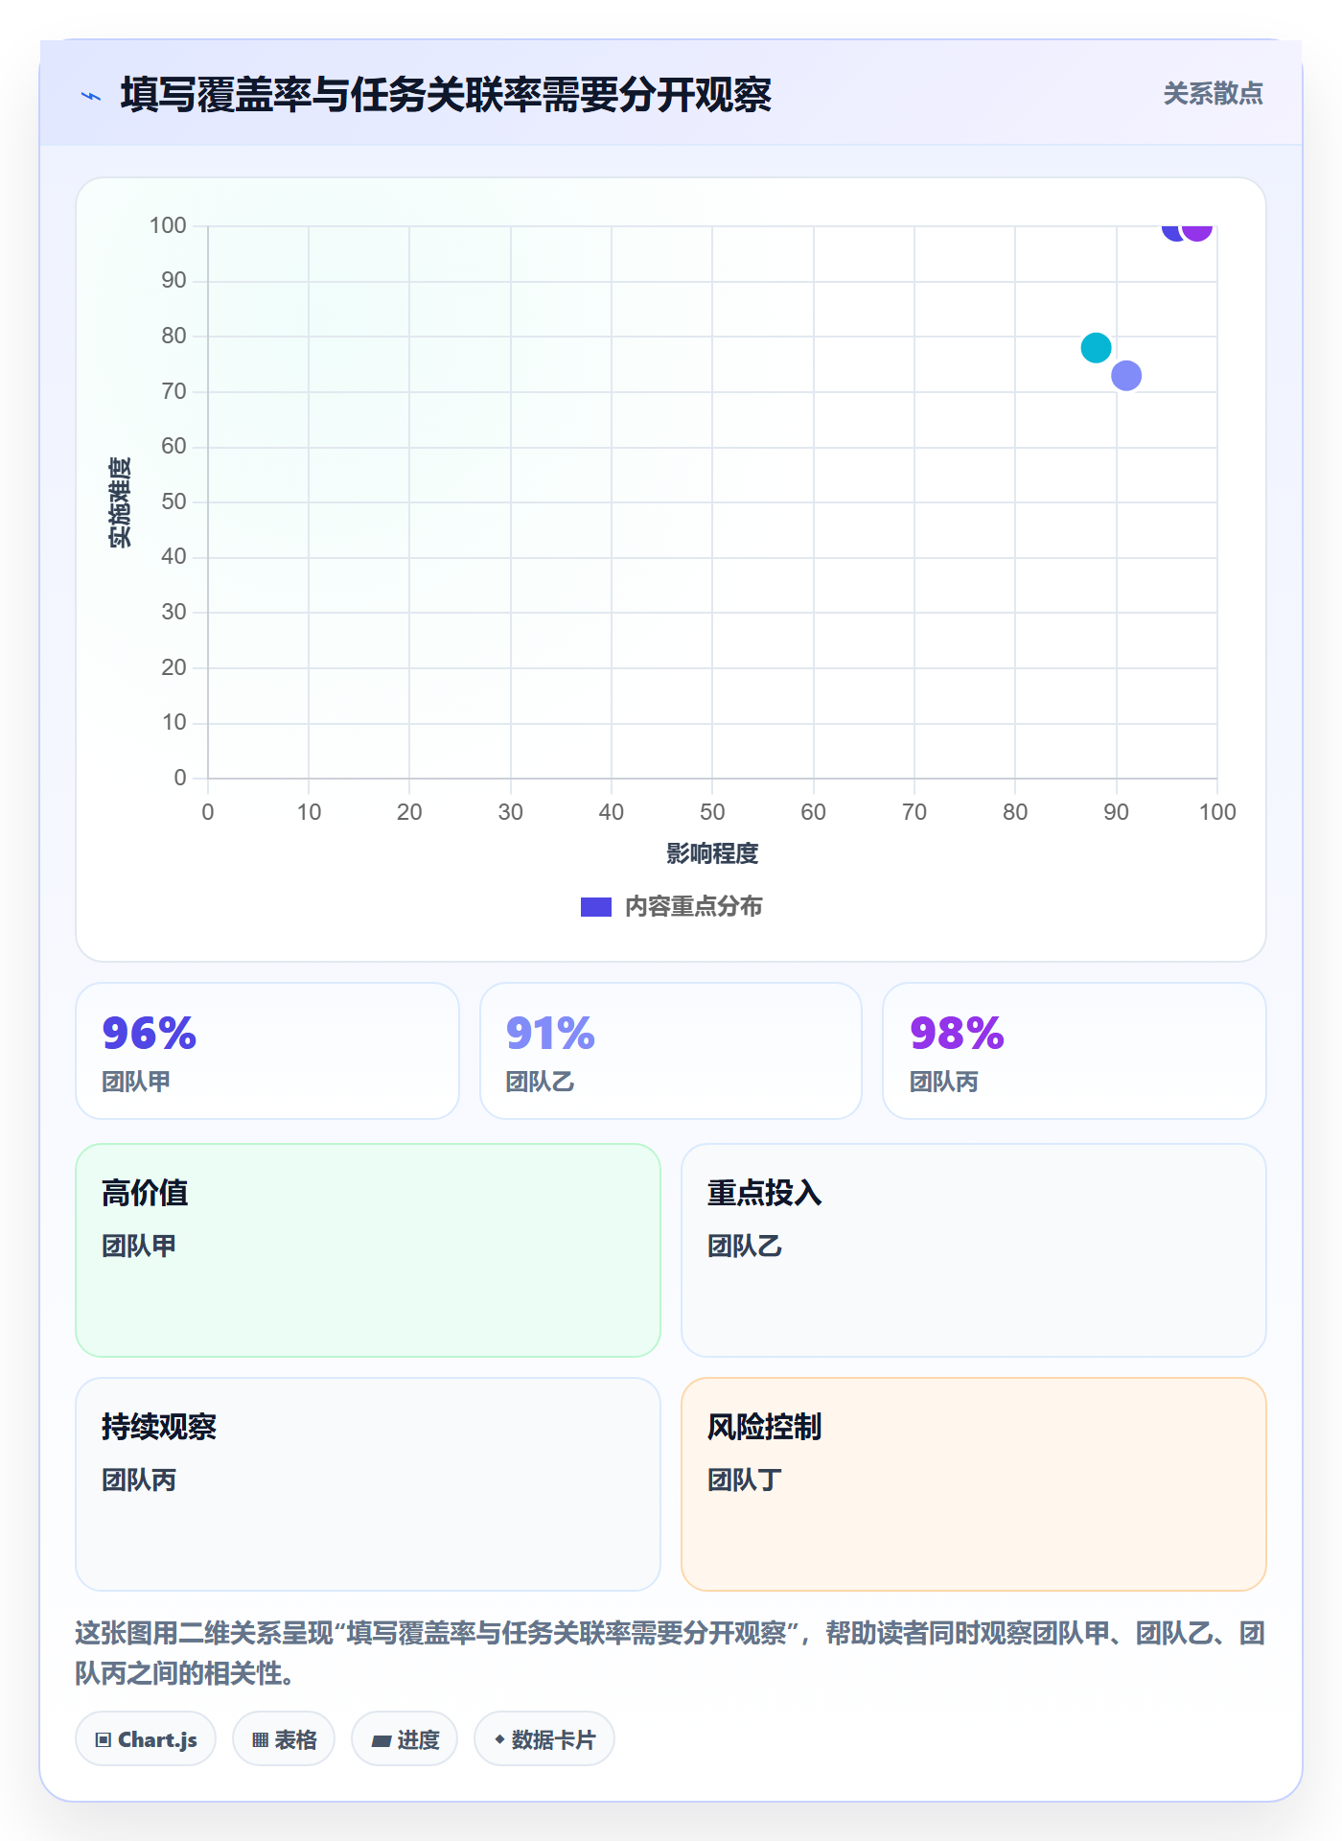
Task: Click the 影响程度 x-axis title
Action: [x=712, y=853]
